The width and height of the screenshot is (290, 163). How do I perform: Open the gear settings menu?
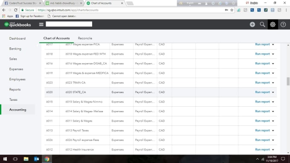click(273, 24)
